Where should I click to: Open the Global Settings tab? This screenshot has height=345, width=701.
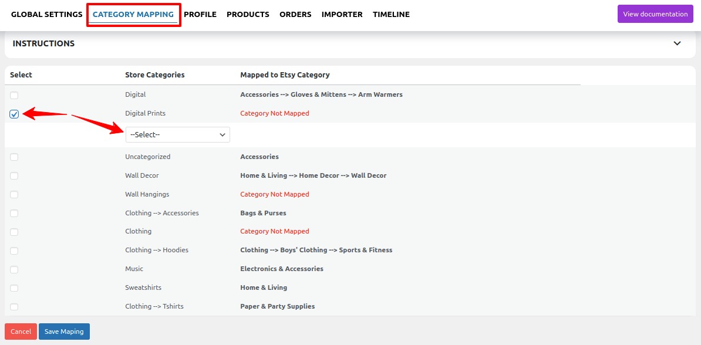46,14
